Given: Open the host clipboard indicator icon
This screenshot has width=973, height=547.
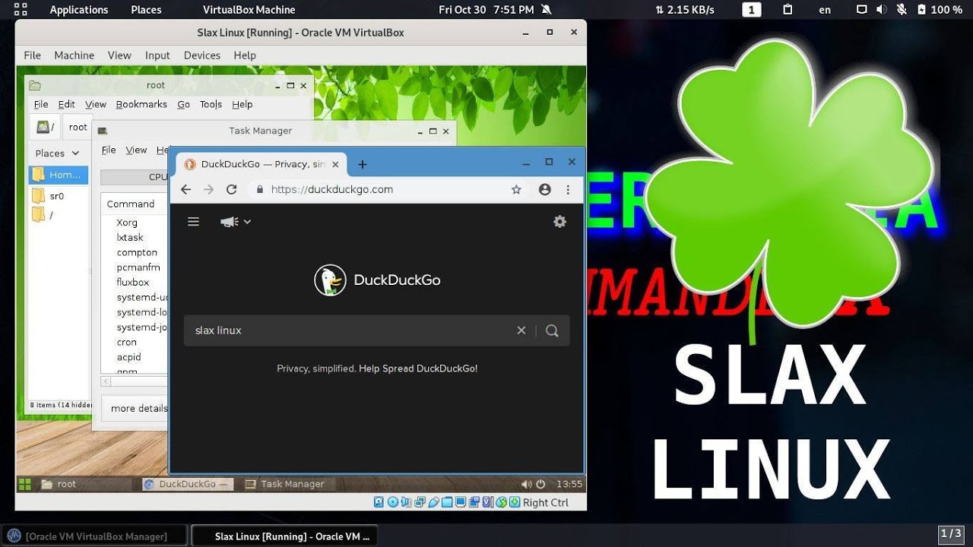Looking at the screenshot, I should 788,10.
